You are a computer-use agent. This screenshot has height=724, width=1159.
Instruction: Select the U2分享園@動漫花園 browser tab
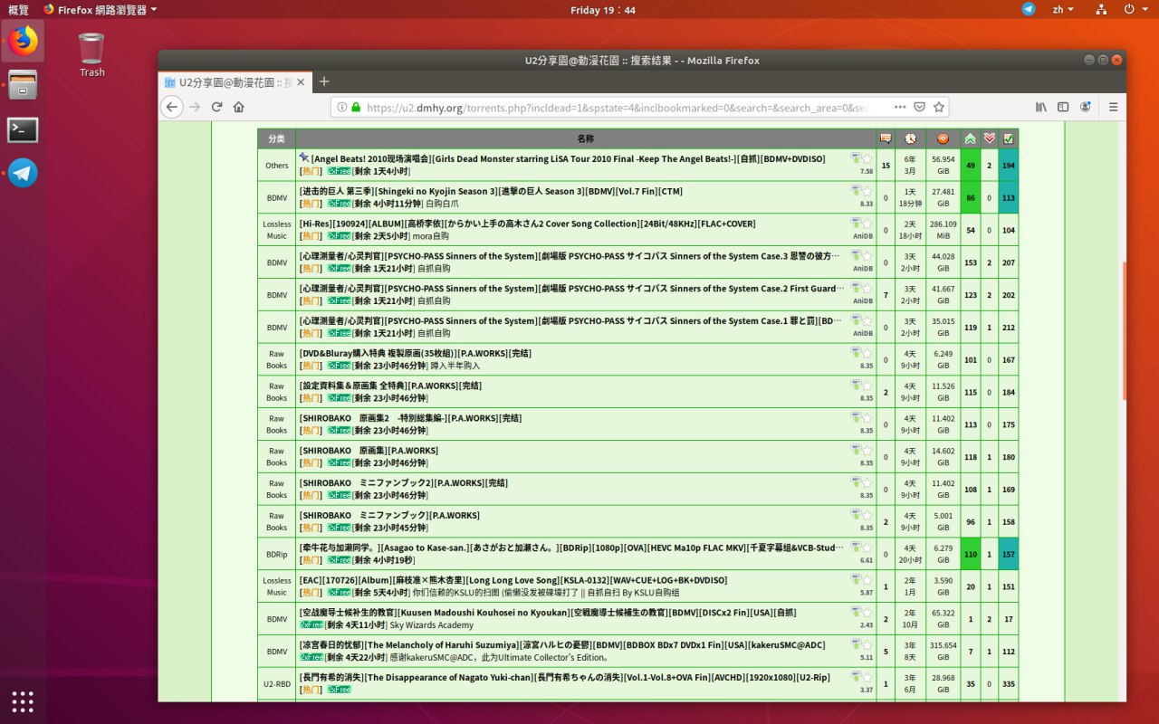235,82
